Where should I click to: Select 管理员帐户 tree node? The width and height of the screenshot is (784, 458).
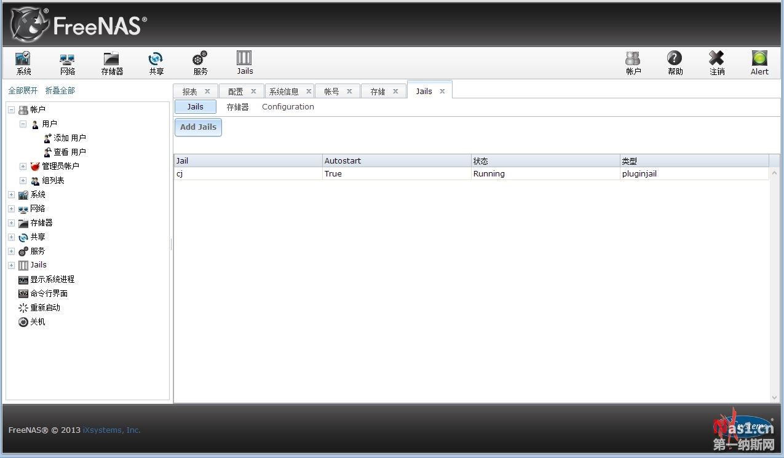tap(55, 166)
